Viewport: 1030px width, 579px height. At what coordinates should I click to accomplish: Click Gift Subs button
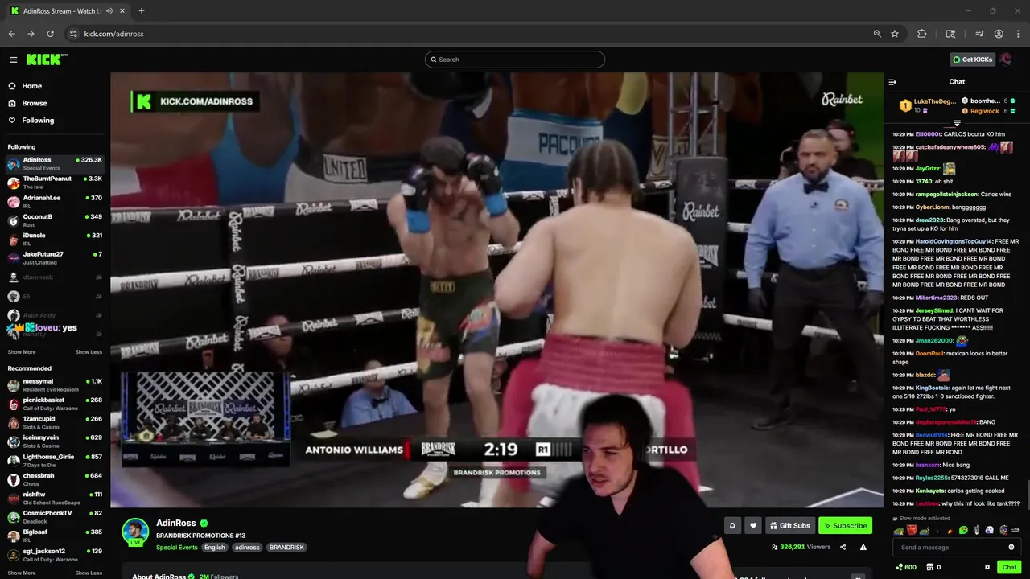tap(790, 526)
